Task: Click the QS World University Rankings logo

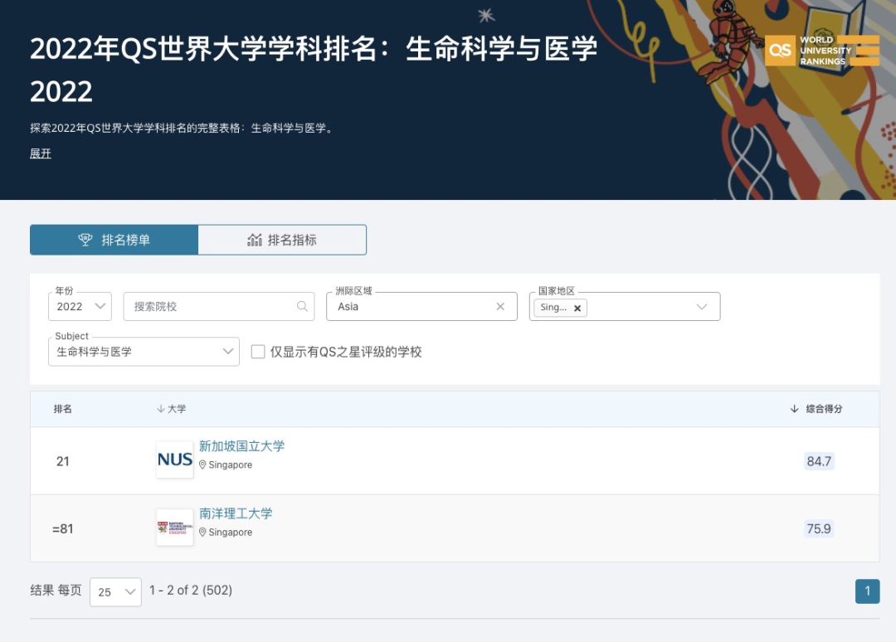Action: (821, 51)
